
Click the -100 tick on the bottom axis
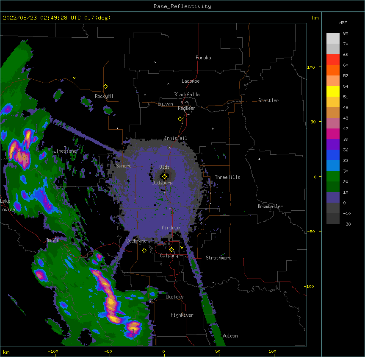point(53,351)
